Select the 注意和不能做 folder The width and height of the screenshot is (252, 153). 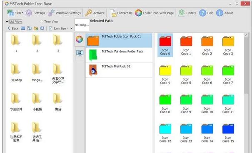tap(16, 132)
